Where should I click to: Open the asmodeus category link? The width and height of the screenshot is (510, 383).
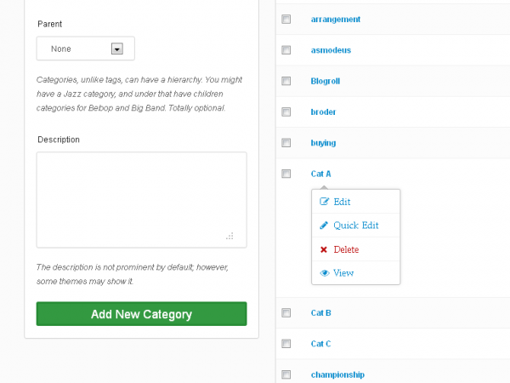tap(331, 50)
